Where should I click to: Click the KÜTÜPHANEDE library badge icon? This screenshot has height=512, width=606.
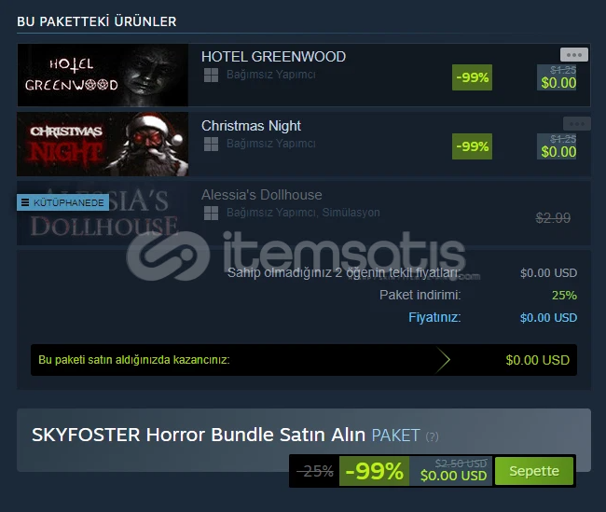(x=25, y=202)
